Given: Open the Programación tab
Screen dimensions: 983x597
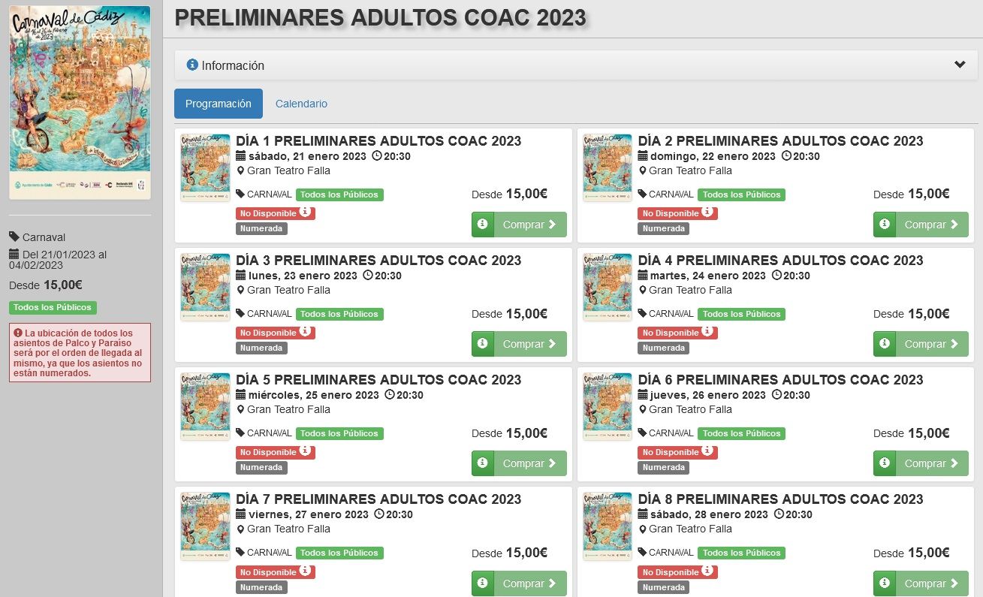Looking at the screenshot, I should click(x=219, y=104).
